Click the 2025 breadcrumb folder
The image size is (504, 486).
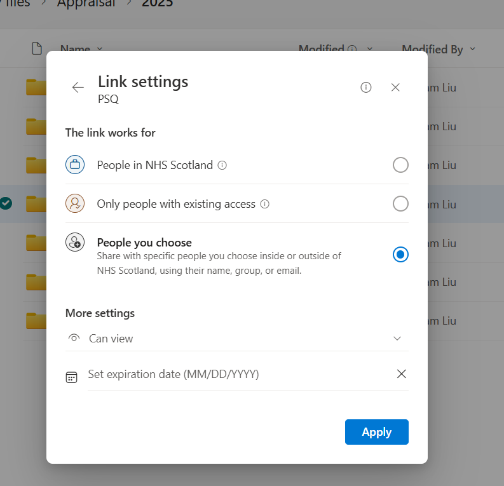(x=157, y=4)
